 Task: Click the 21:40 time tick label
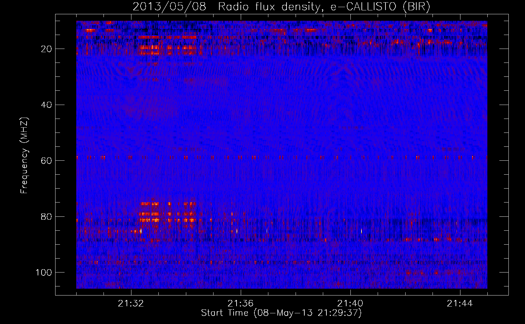350,304
